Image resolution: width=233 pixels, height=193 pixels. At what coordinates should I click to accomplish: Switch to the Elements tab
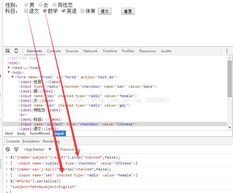click(x=34, y=51)
